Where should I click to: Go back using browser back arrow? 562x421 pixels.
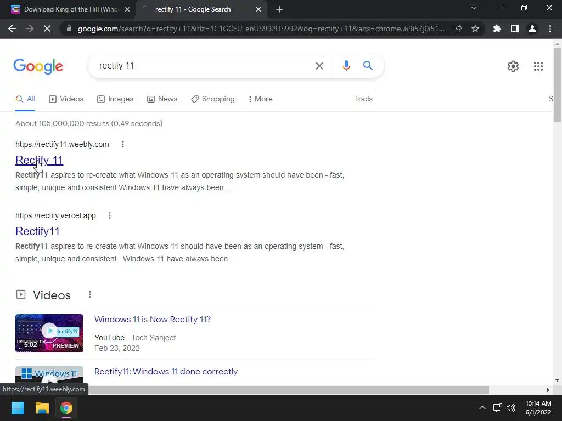pyautogui.click(x=12, y=29)
